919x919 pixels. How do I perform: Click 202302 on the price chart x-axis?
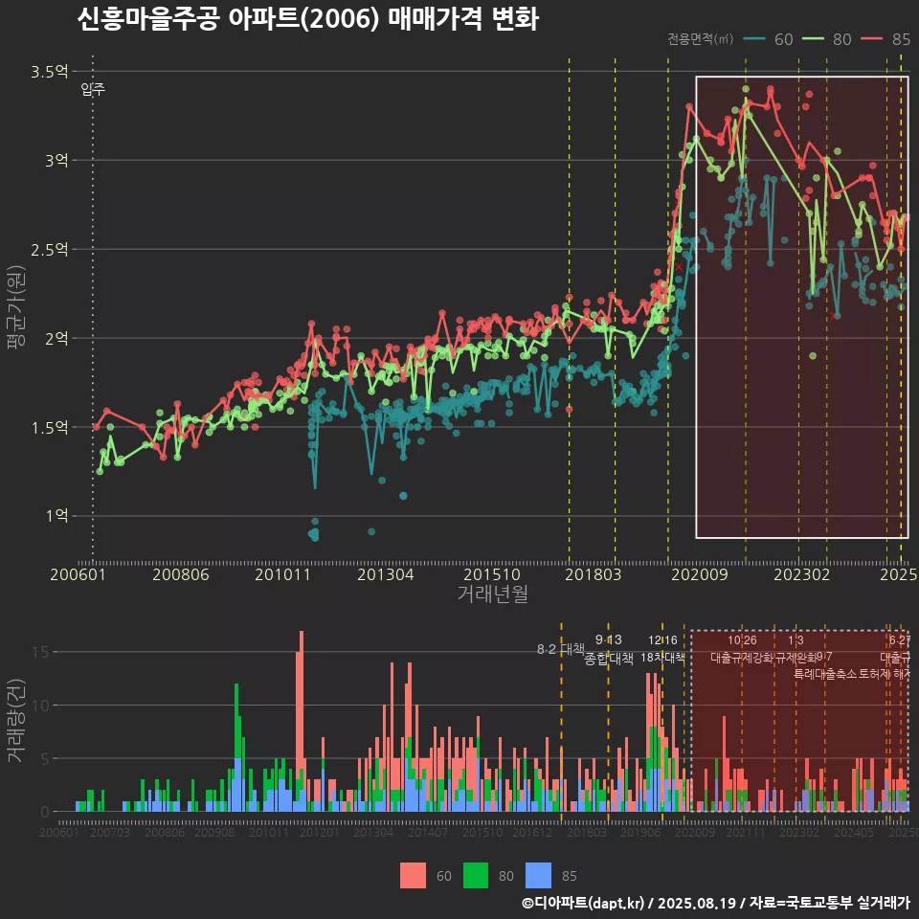click(802, 574)
